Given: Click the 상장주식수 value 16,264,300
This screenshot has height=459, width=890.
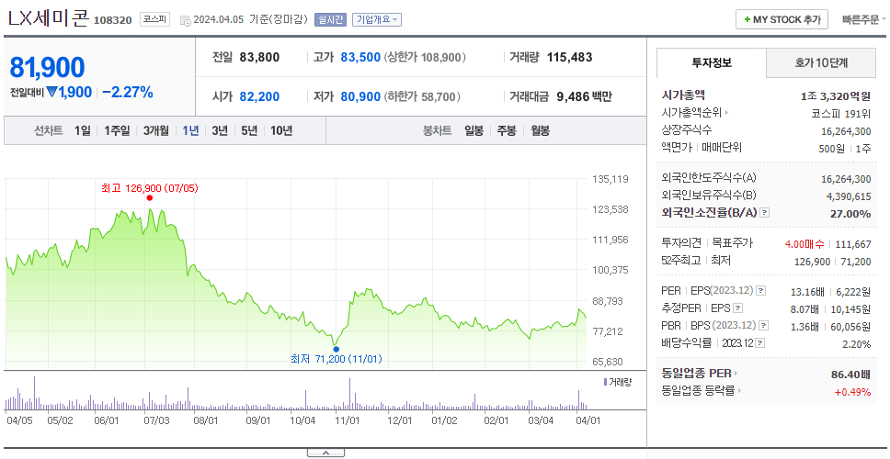Looking at the screenshot, I should [846, 131].
